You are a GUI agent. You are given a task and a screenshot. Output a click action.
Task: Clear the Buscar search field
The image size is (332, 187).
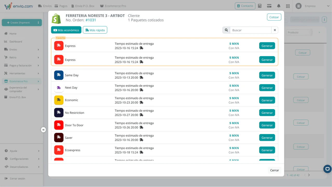[275, 30]
